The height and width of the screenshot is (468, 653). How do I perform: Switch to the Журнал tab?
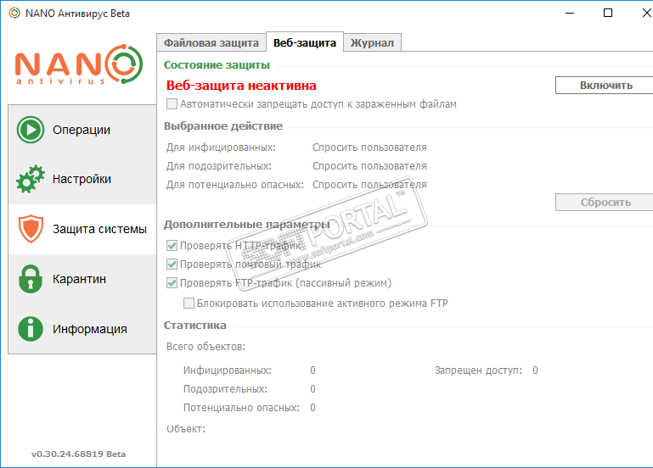[372, 42]
